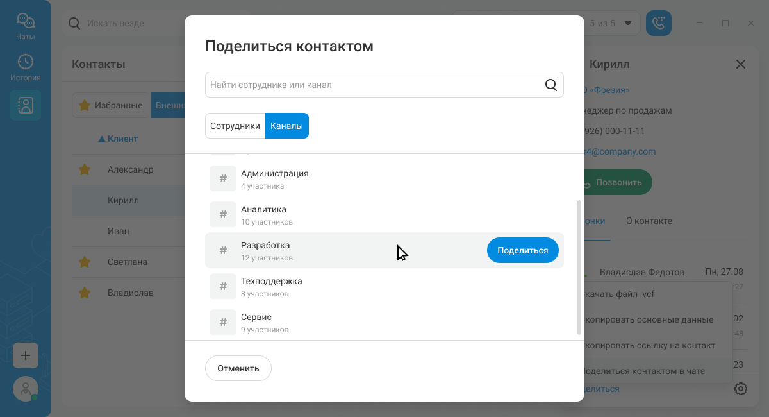Screen dimensions: 769x417
Task: Select the Каналы tab
Action: click(286, 126)
